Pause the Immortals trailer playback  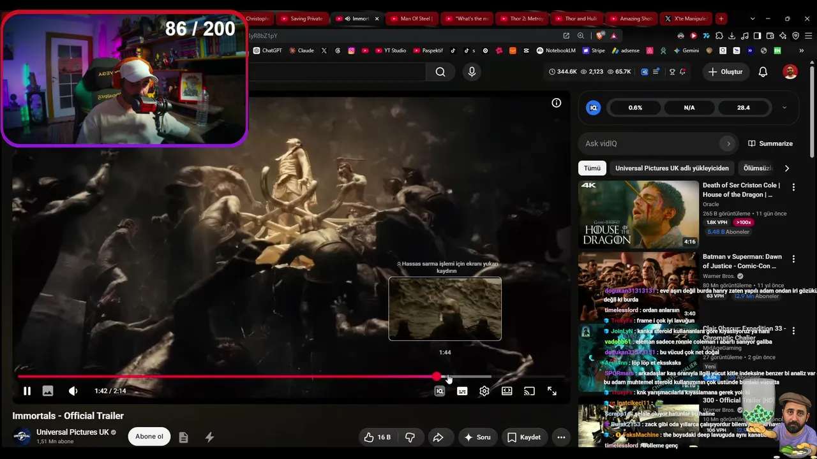27,391
